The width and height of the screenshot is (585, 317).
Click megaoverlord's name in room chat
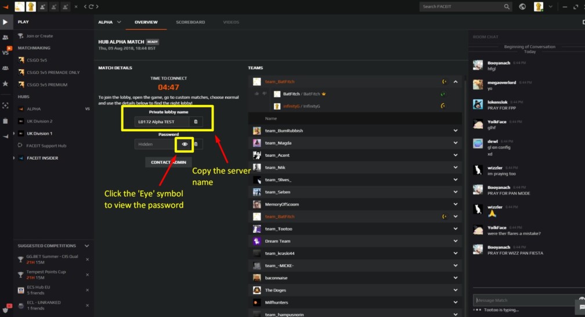(501, 82)
